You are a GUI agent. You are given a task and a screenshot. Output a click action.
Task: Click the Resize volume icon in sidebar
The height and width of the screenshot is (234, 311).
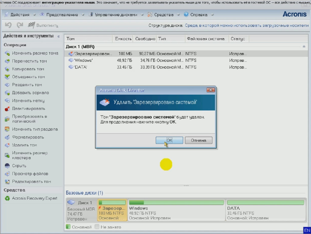coord(7,53)
